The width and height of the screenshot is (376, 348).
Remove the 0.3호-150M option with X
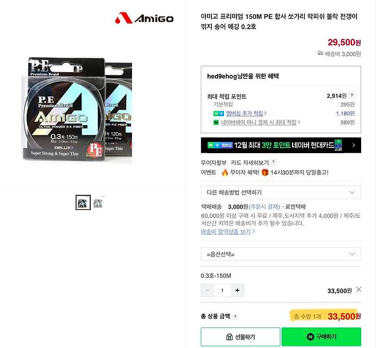click(358, 290)
